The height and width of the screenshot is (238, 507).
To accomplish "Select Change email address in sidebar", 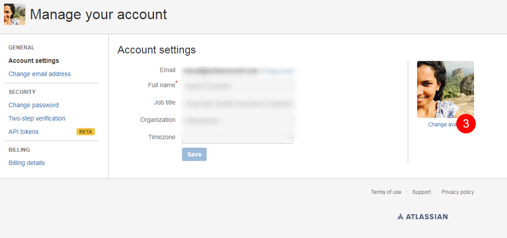I will (40, 74).
